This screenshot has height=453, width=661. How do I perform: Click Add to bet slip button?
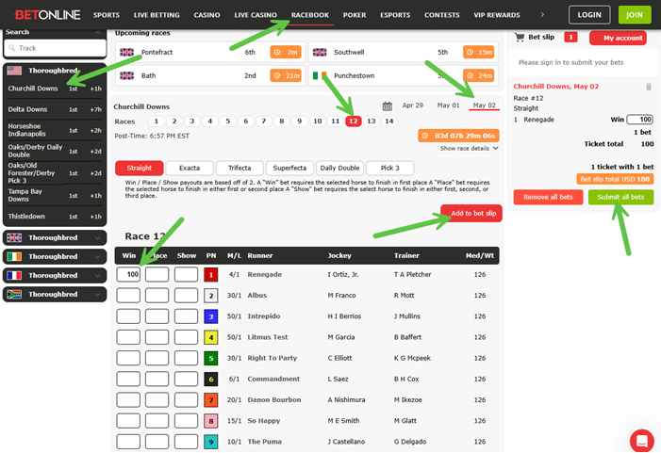tap(471, 214)
